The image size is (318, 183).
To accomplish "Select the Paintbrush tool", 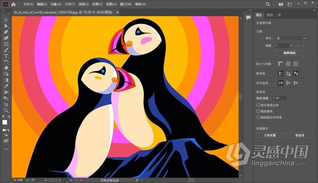I will [x=6, y=50].
